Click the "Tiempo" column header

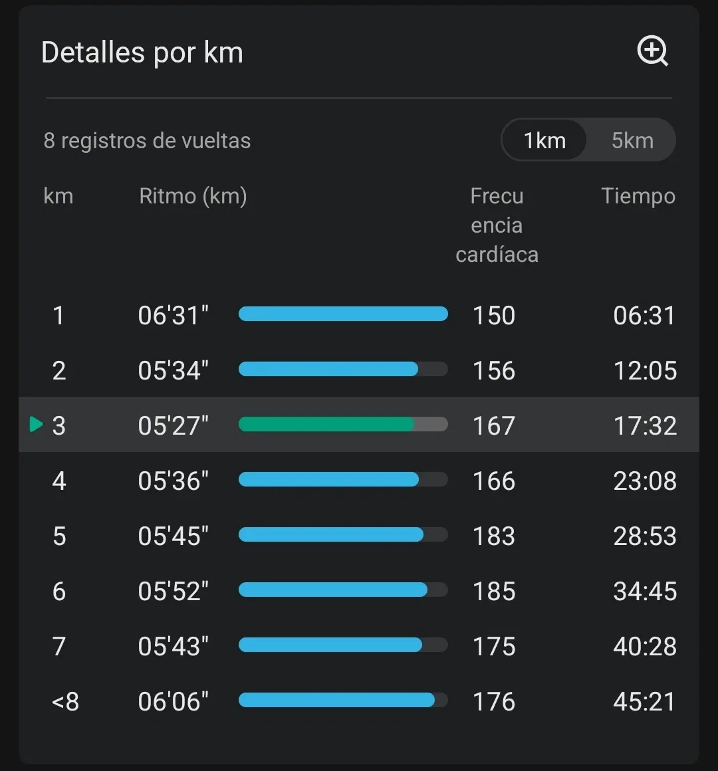click(x=638, y=196)
